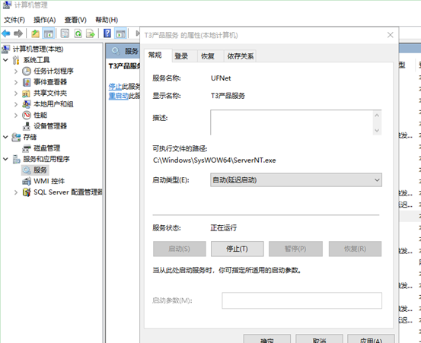Screen dimensions: 421x343
Task: Click the Forward arrow toolbar icon
Action: point(18,33)
